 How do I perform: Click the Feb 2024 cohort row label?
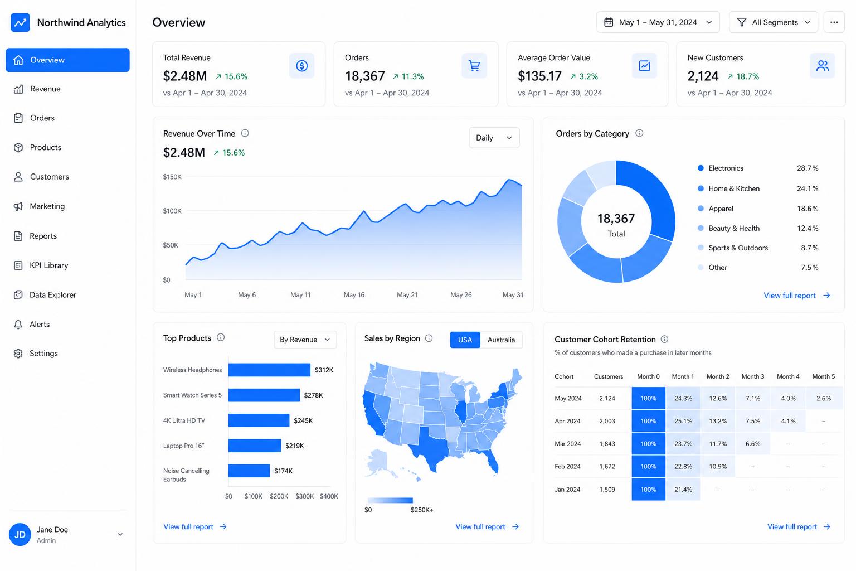pyautogui.click(x=567, y=467)
